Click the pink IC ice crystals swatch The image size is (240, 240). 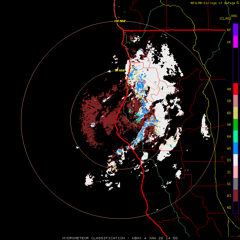(x=235, y=172)
